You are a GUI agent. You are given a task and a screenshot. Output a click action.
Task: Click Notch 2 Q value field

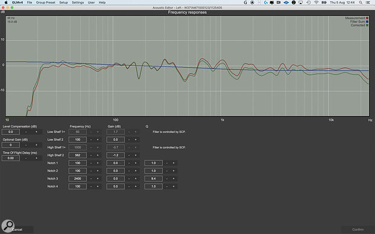(154, 171)
